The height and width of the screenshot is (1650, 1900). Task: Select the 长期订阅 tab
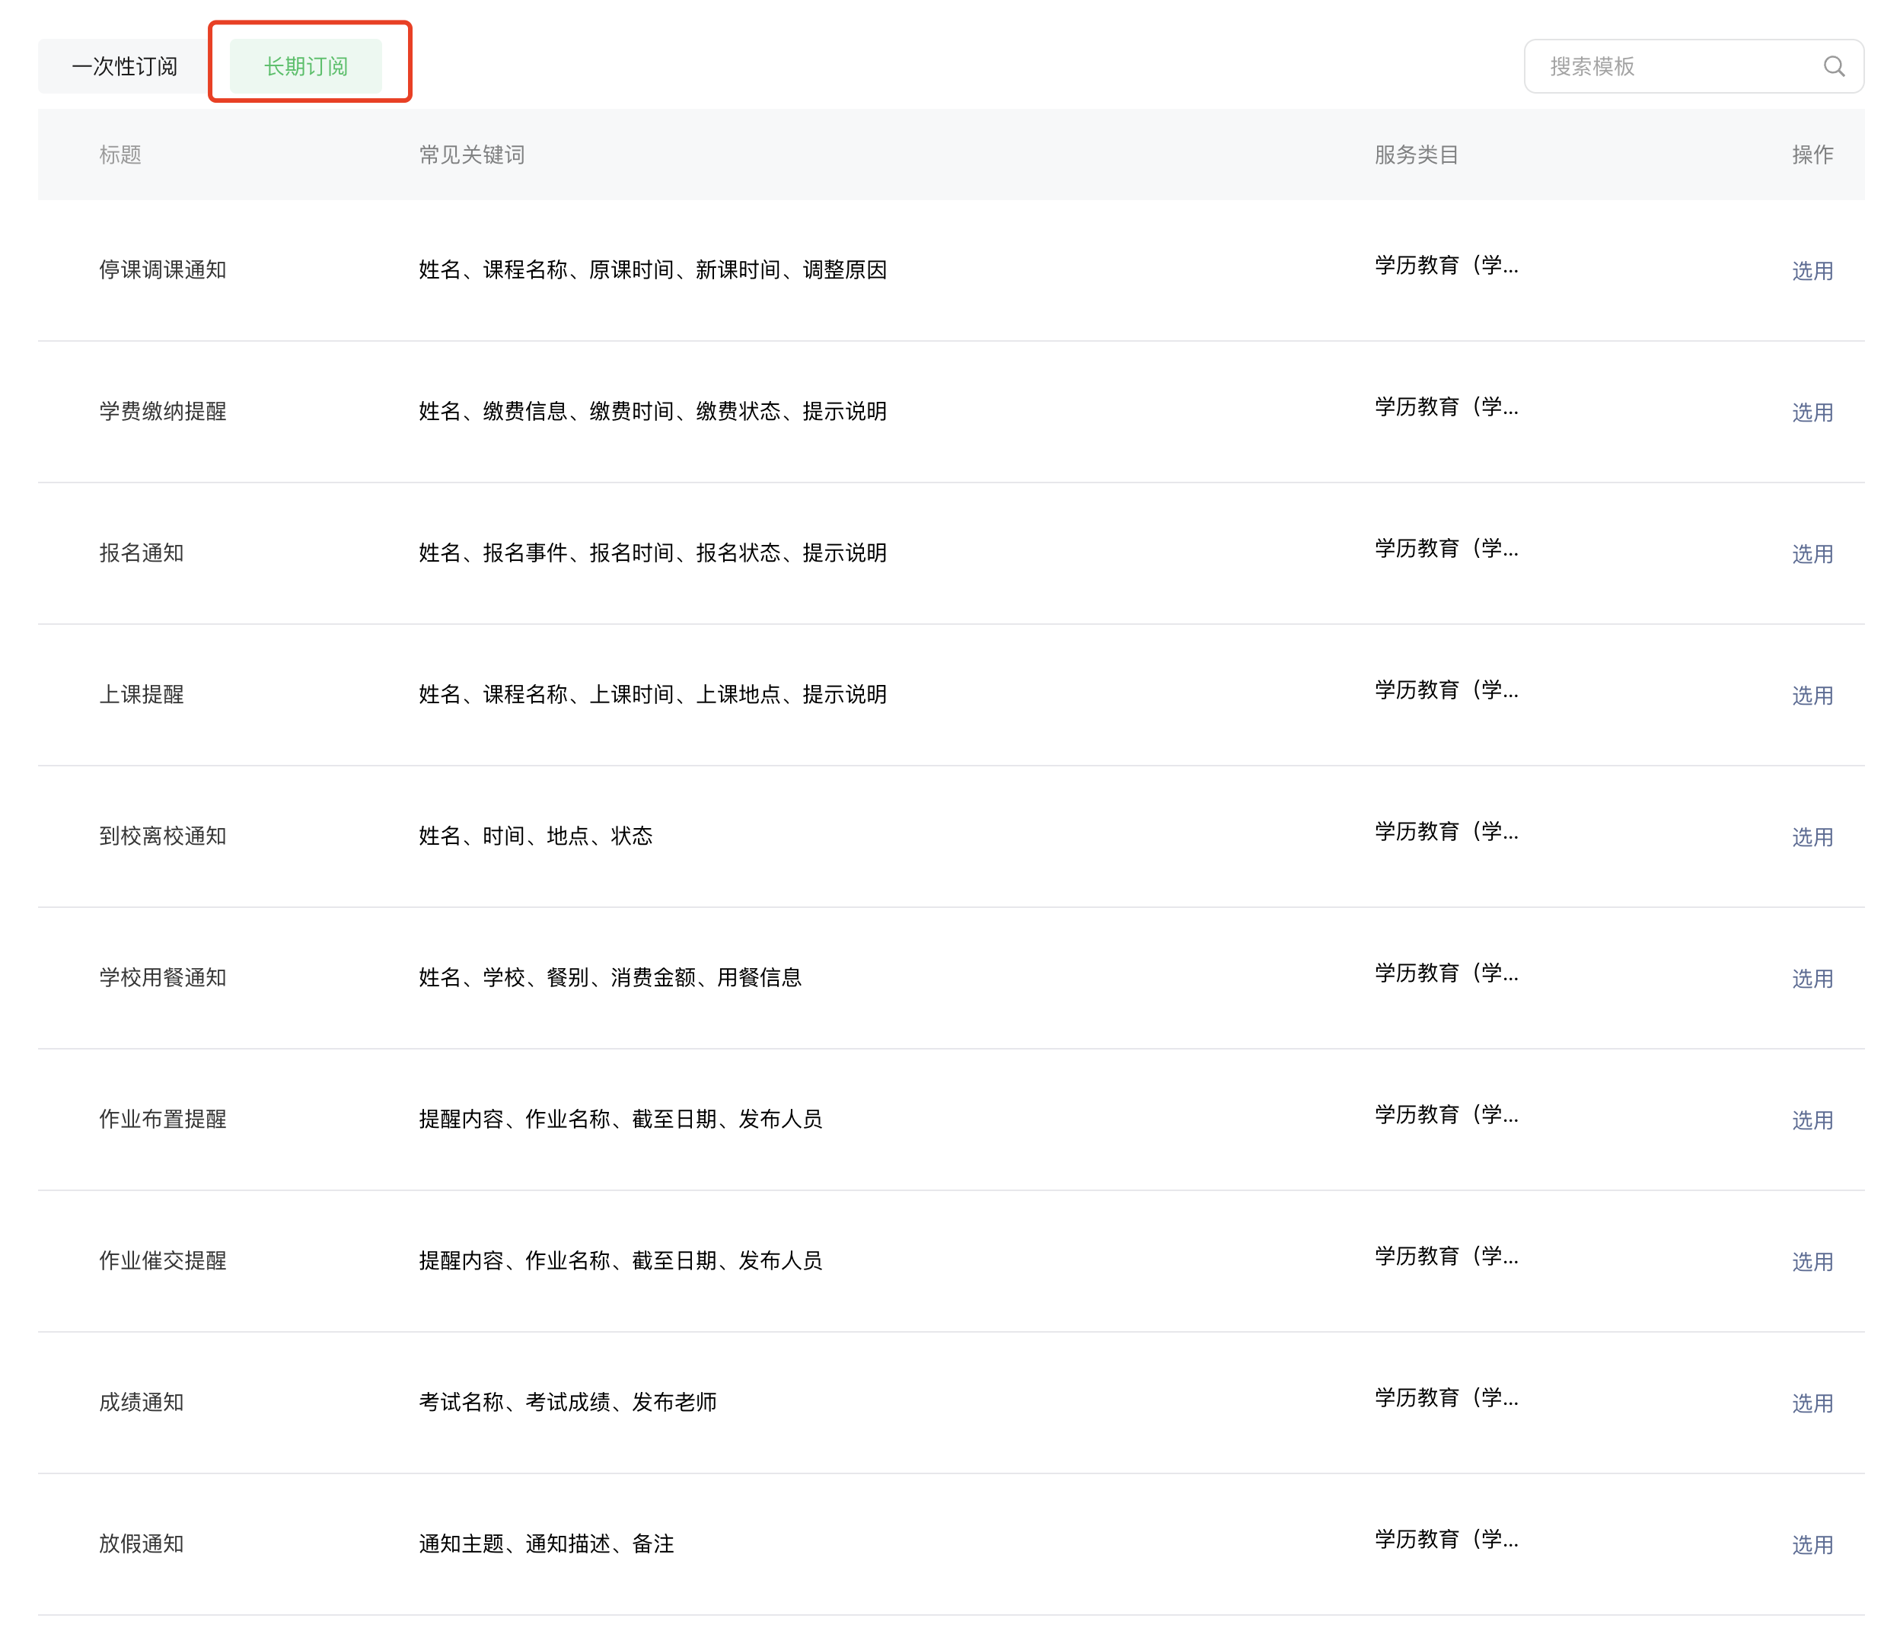(x=306, y=66)
